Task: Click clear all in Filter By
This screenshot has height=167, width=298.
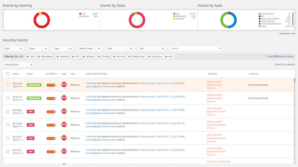Action: [18, 56]
